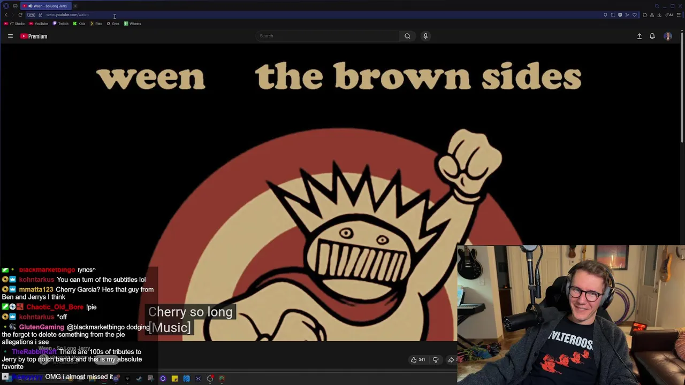Open the purple circle taskbar app
Viewport: 685px width, 385px height.
[163, 379]
